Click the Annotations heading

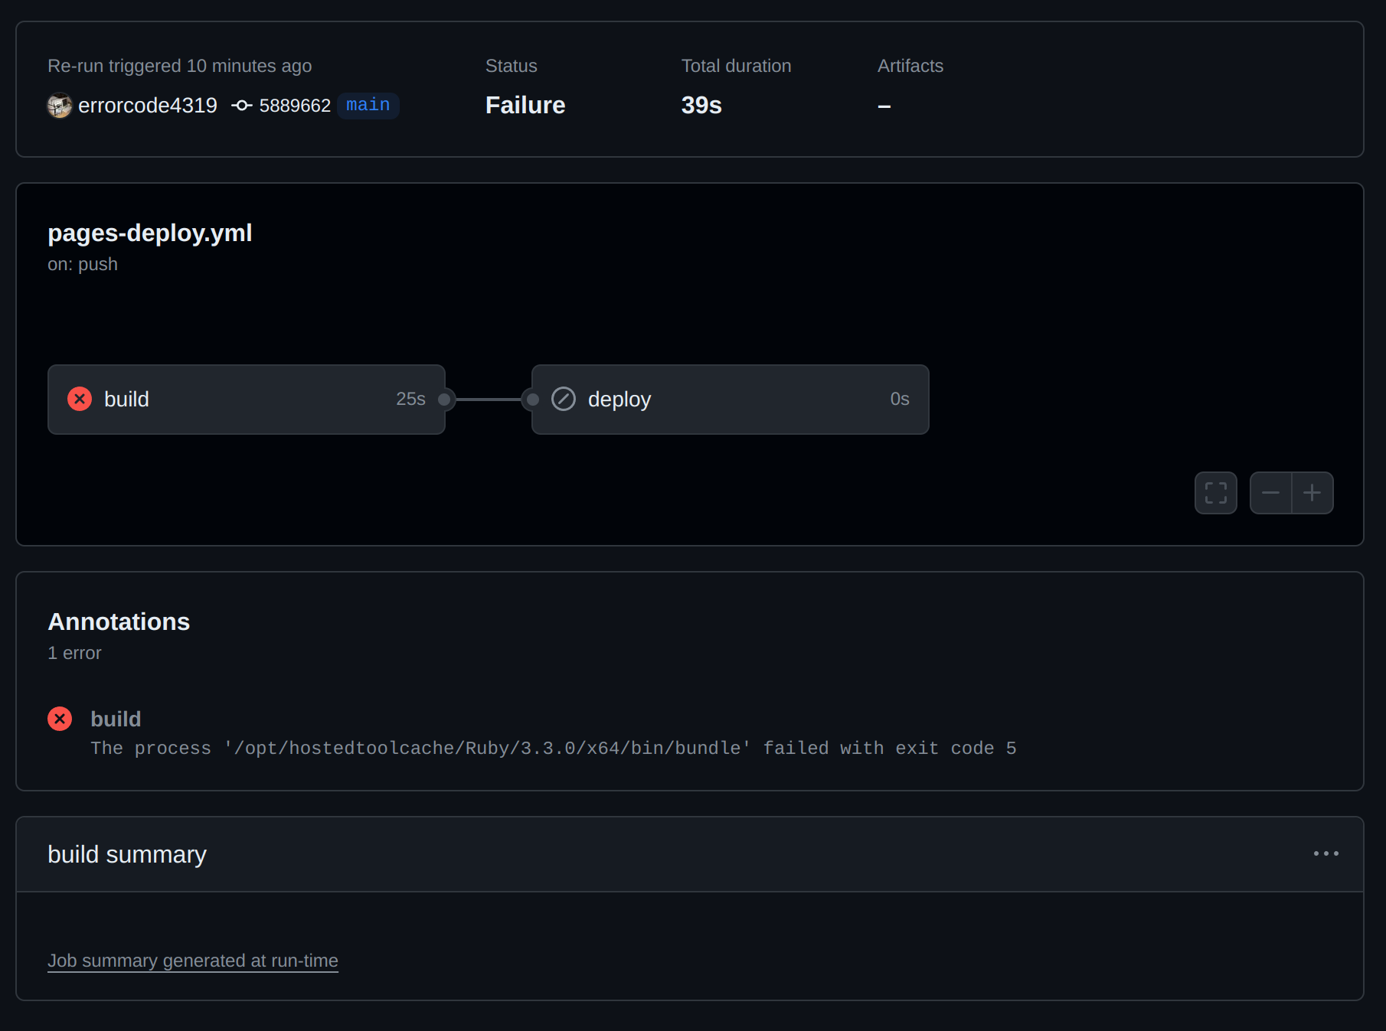click(119, 622)
